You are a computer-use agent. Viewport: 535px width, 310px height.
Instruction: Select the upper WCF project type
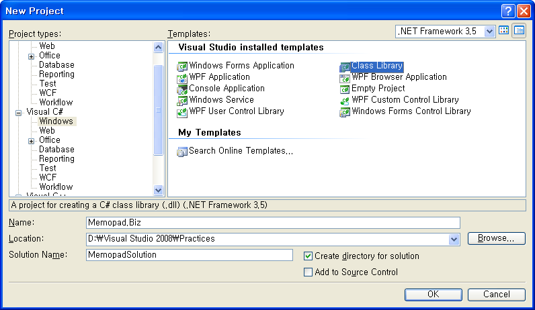[48, 93]
